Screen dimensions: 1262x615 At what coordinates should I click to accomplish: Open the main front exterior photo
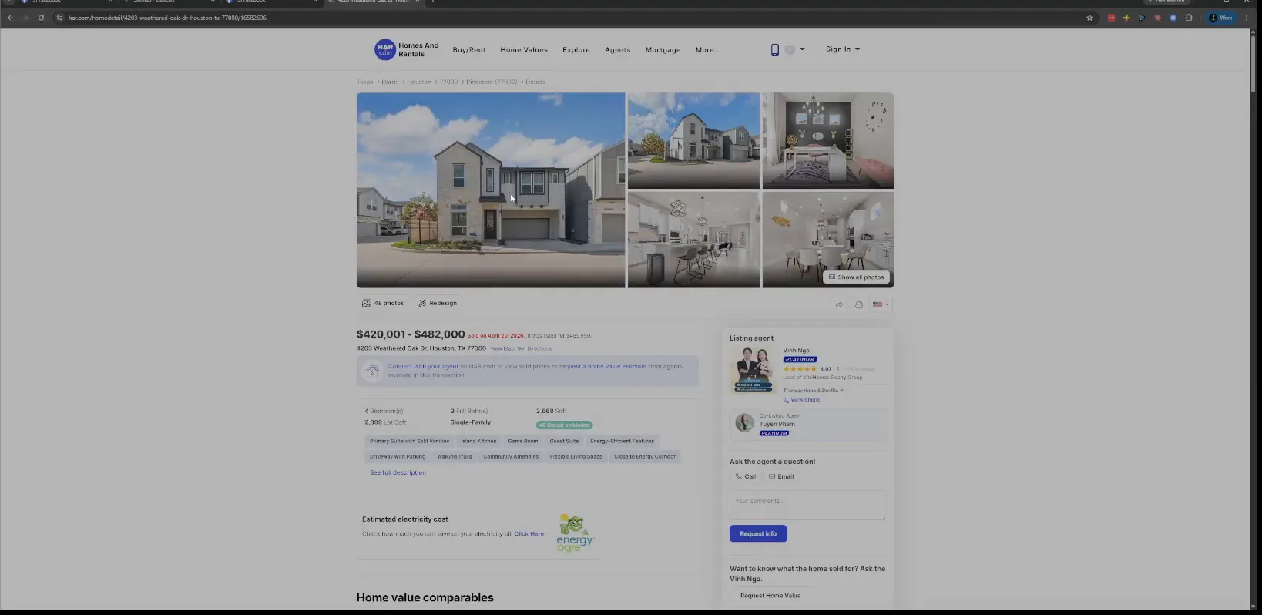(x=491, y=190)
